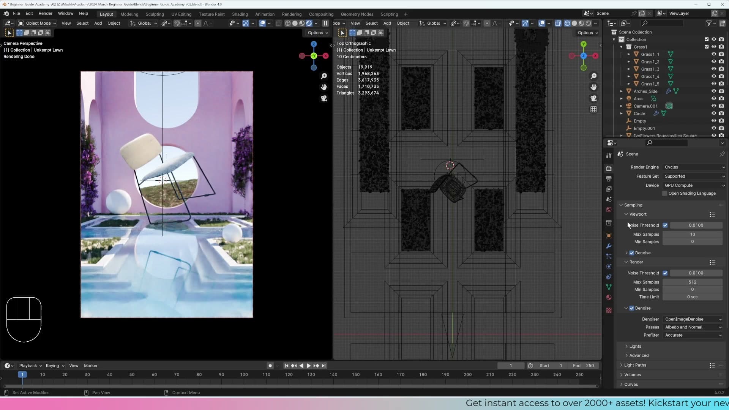Hide Grass1_1 with its eye icon

coord(714,54)
